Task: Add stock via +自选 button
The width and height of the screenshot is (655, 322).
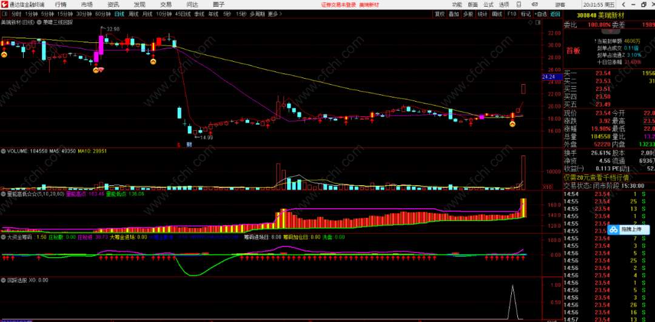Action: click(540, 14)
